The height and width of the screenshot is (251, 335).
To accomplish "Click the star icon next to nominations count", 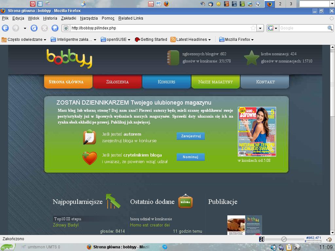I will pos(251,59).
